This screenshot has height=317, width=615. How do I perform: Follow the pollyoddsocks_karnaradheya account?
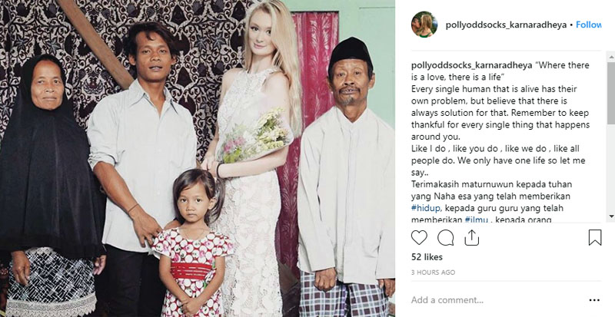tap(588, 25)
